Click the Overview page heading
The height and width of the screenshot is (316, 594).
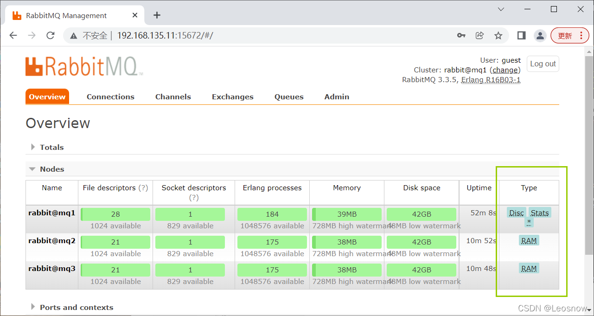point(58,123)
